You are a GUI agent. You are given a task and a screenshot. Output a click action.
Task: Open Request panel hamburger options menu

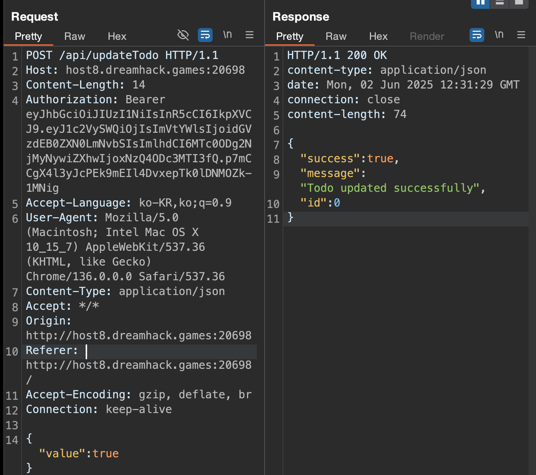[x=250, y=35]
